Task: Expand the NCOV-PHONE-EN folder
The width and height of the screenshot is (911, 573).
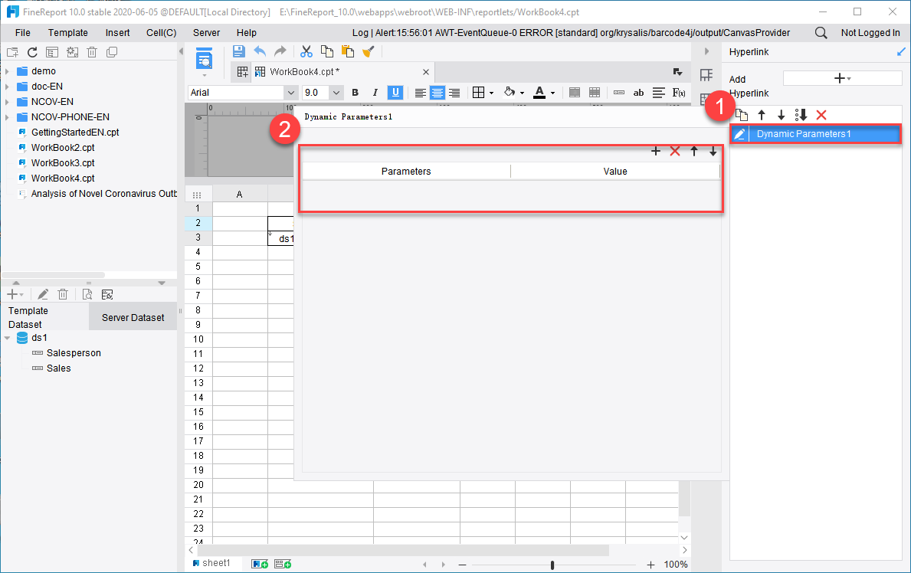Action: point(7,117)
